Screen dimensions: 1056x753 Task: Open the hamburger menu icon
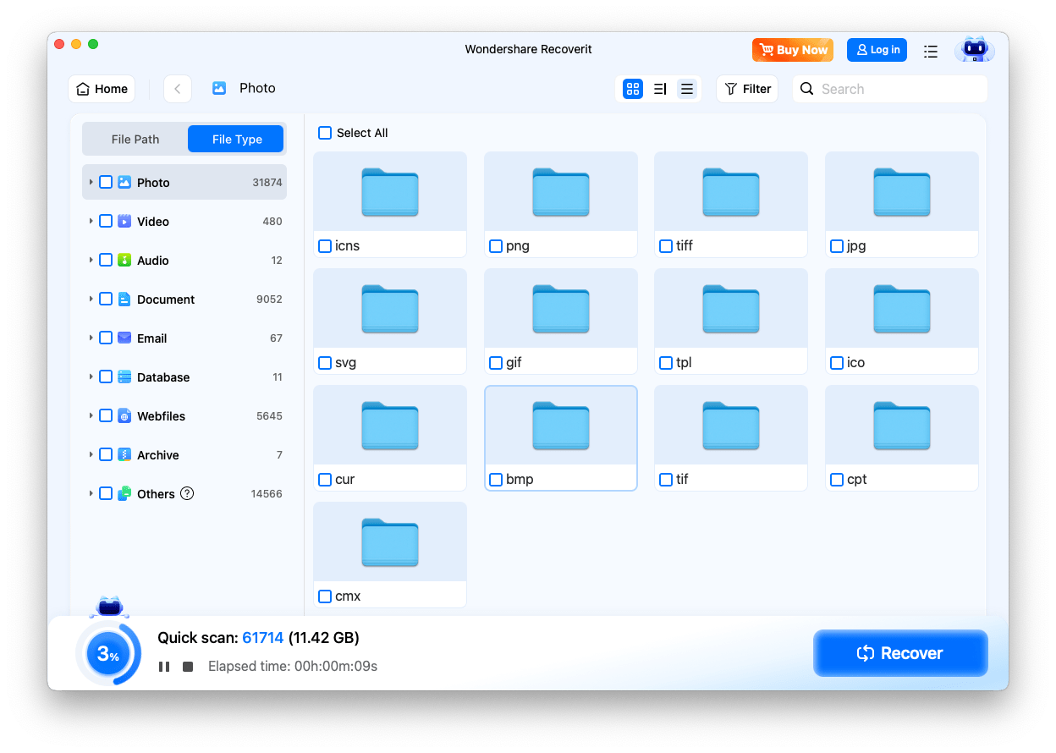tap(931, 51)
